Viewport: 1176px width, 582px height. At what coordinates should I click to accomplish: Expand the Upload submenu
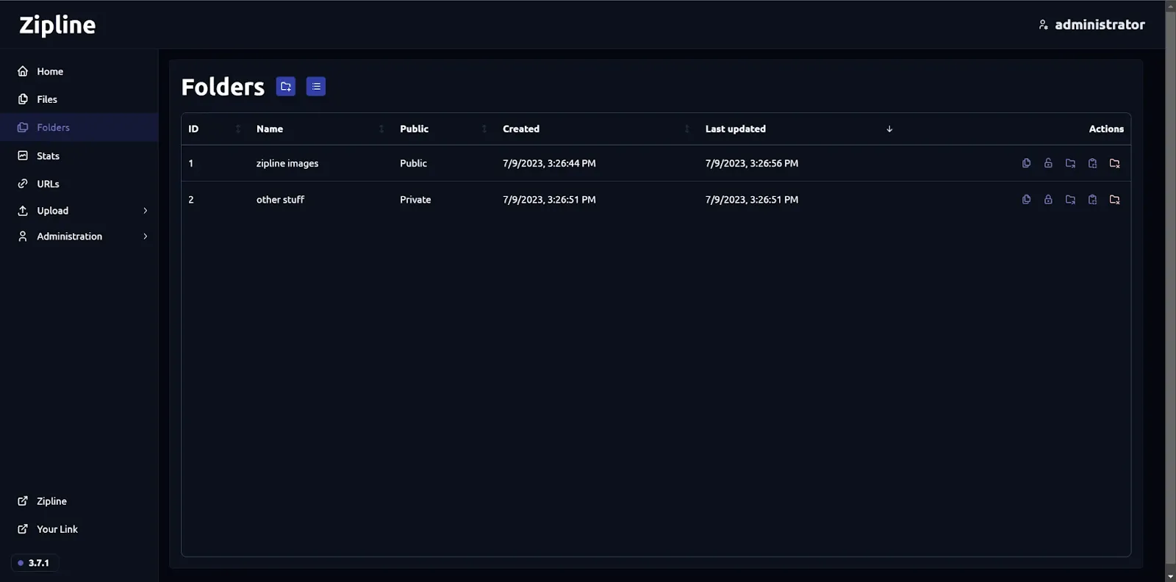[79, 211]
